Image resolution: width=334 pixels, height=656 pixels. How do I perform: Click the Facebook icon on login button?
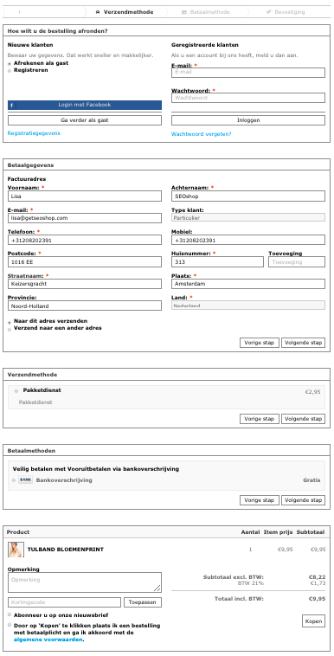click(x=12, y=105)
